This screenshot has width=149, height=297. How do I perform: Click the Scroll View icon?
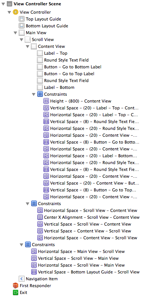28,39
